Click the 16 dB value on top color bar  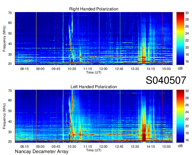tap(187, 61)
